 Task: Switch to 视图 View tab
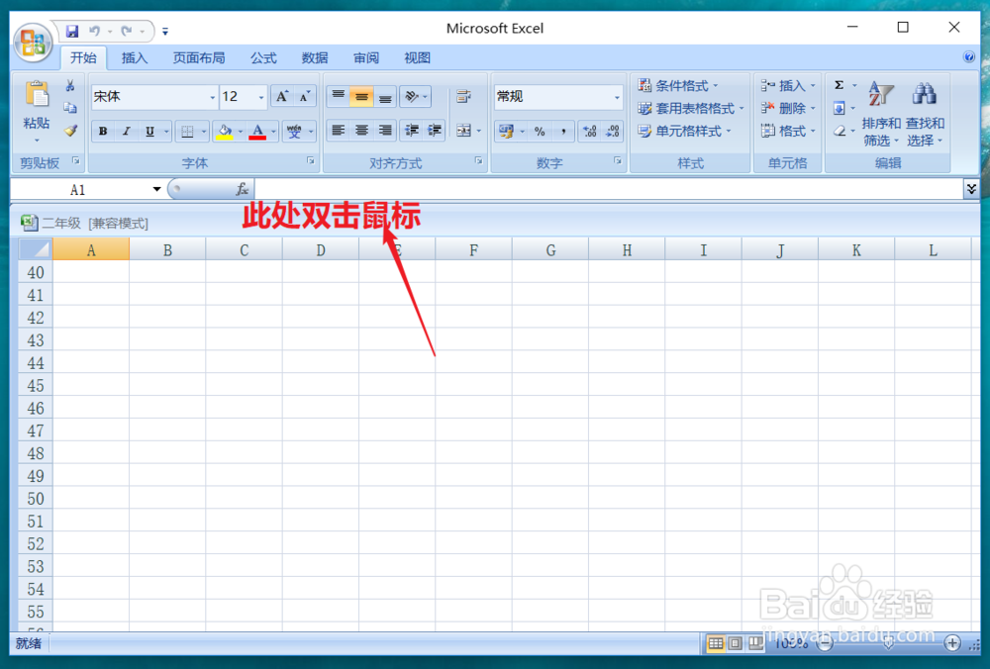coord(418,58)
